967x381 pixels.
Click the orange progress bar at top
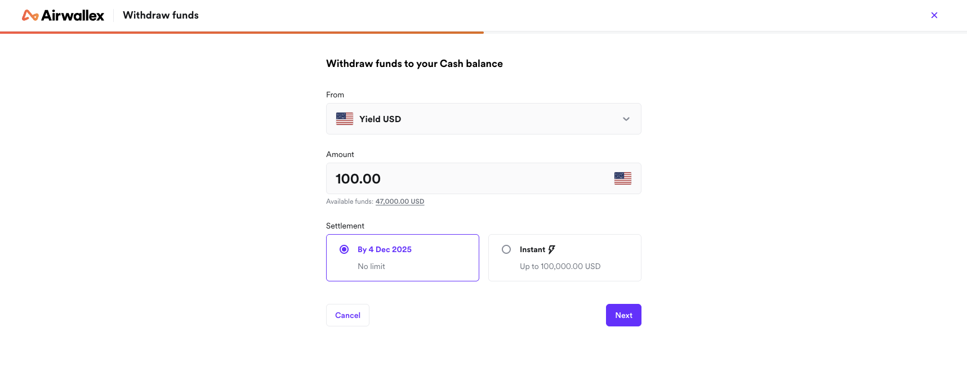click(242, 33)
